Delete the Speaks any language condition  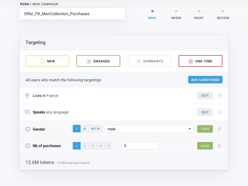tap(219, 112)
